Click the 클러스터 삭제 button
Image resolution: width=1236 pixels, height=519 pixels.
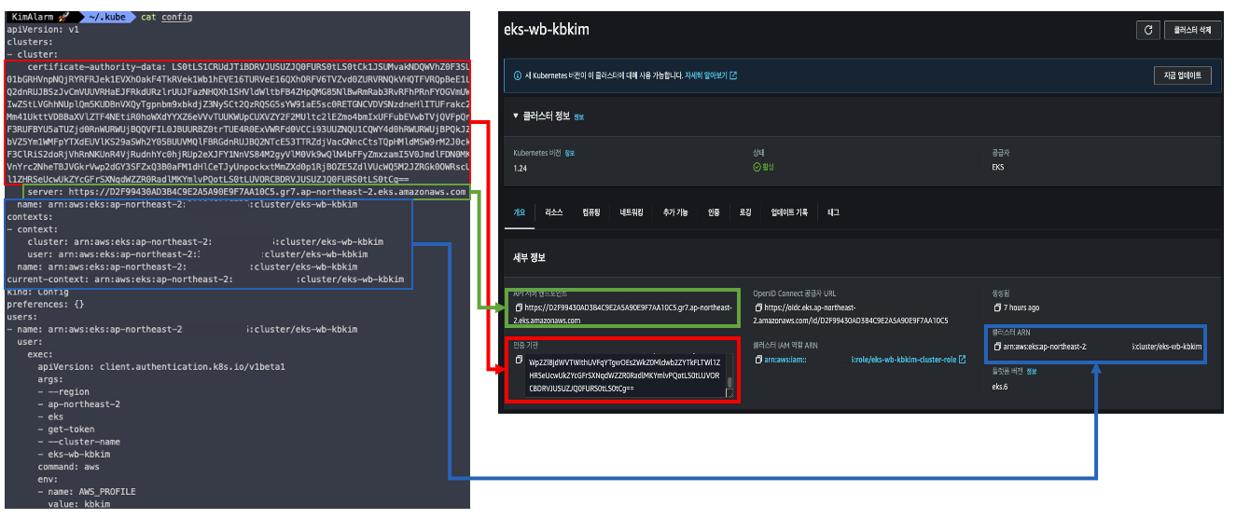tap(1193, 30)
